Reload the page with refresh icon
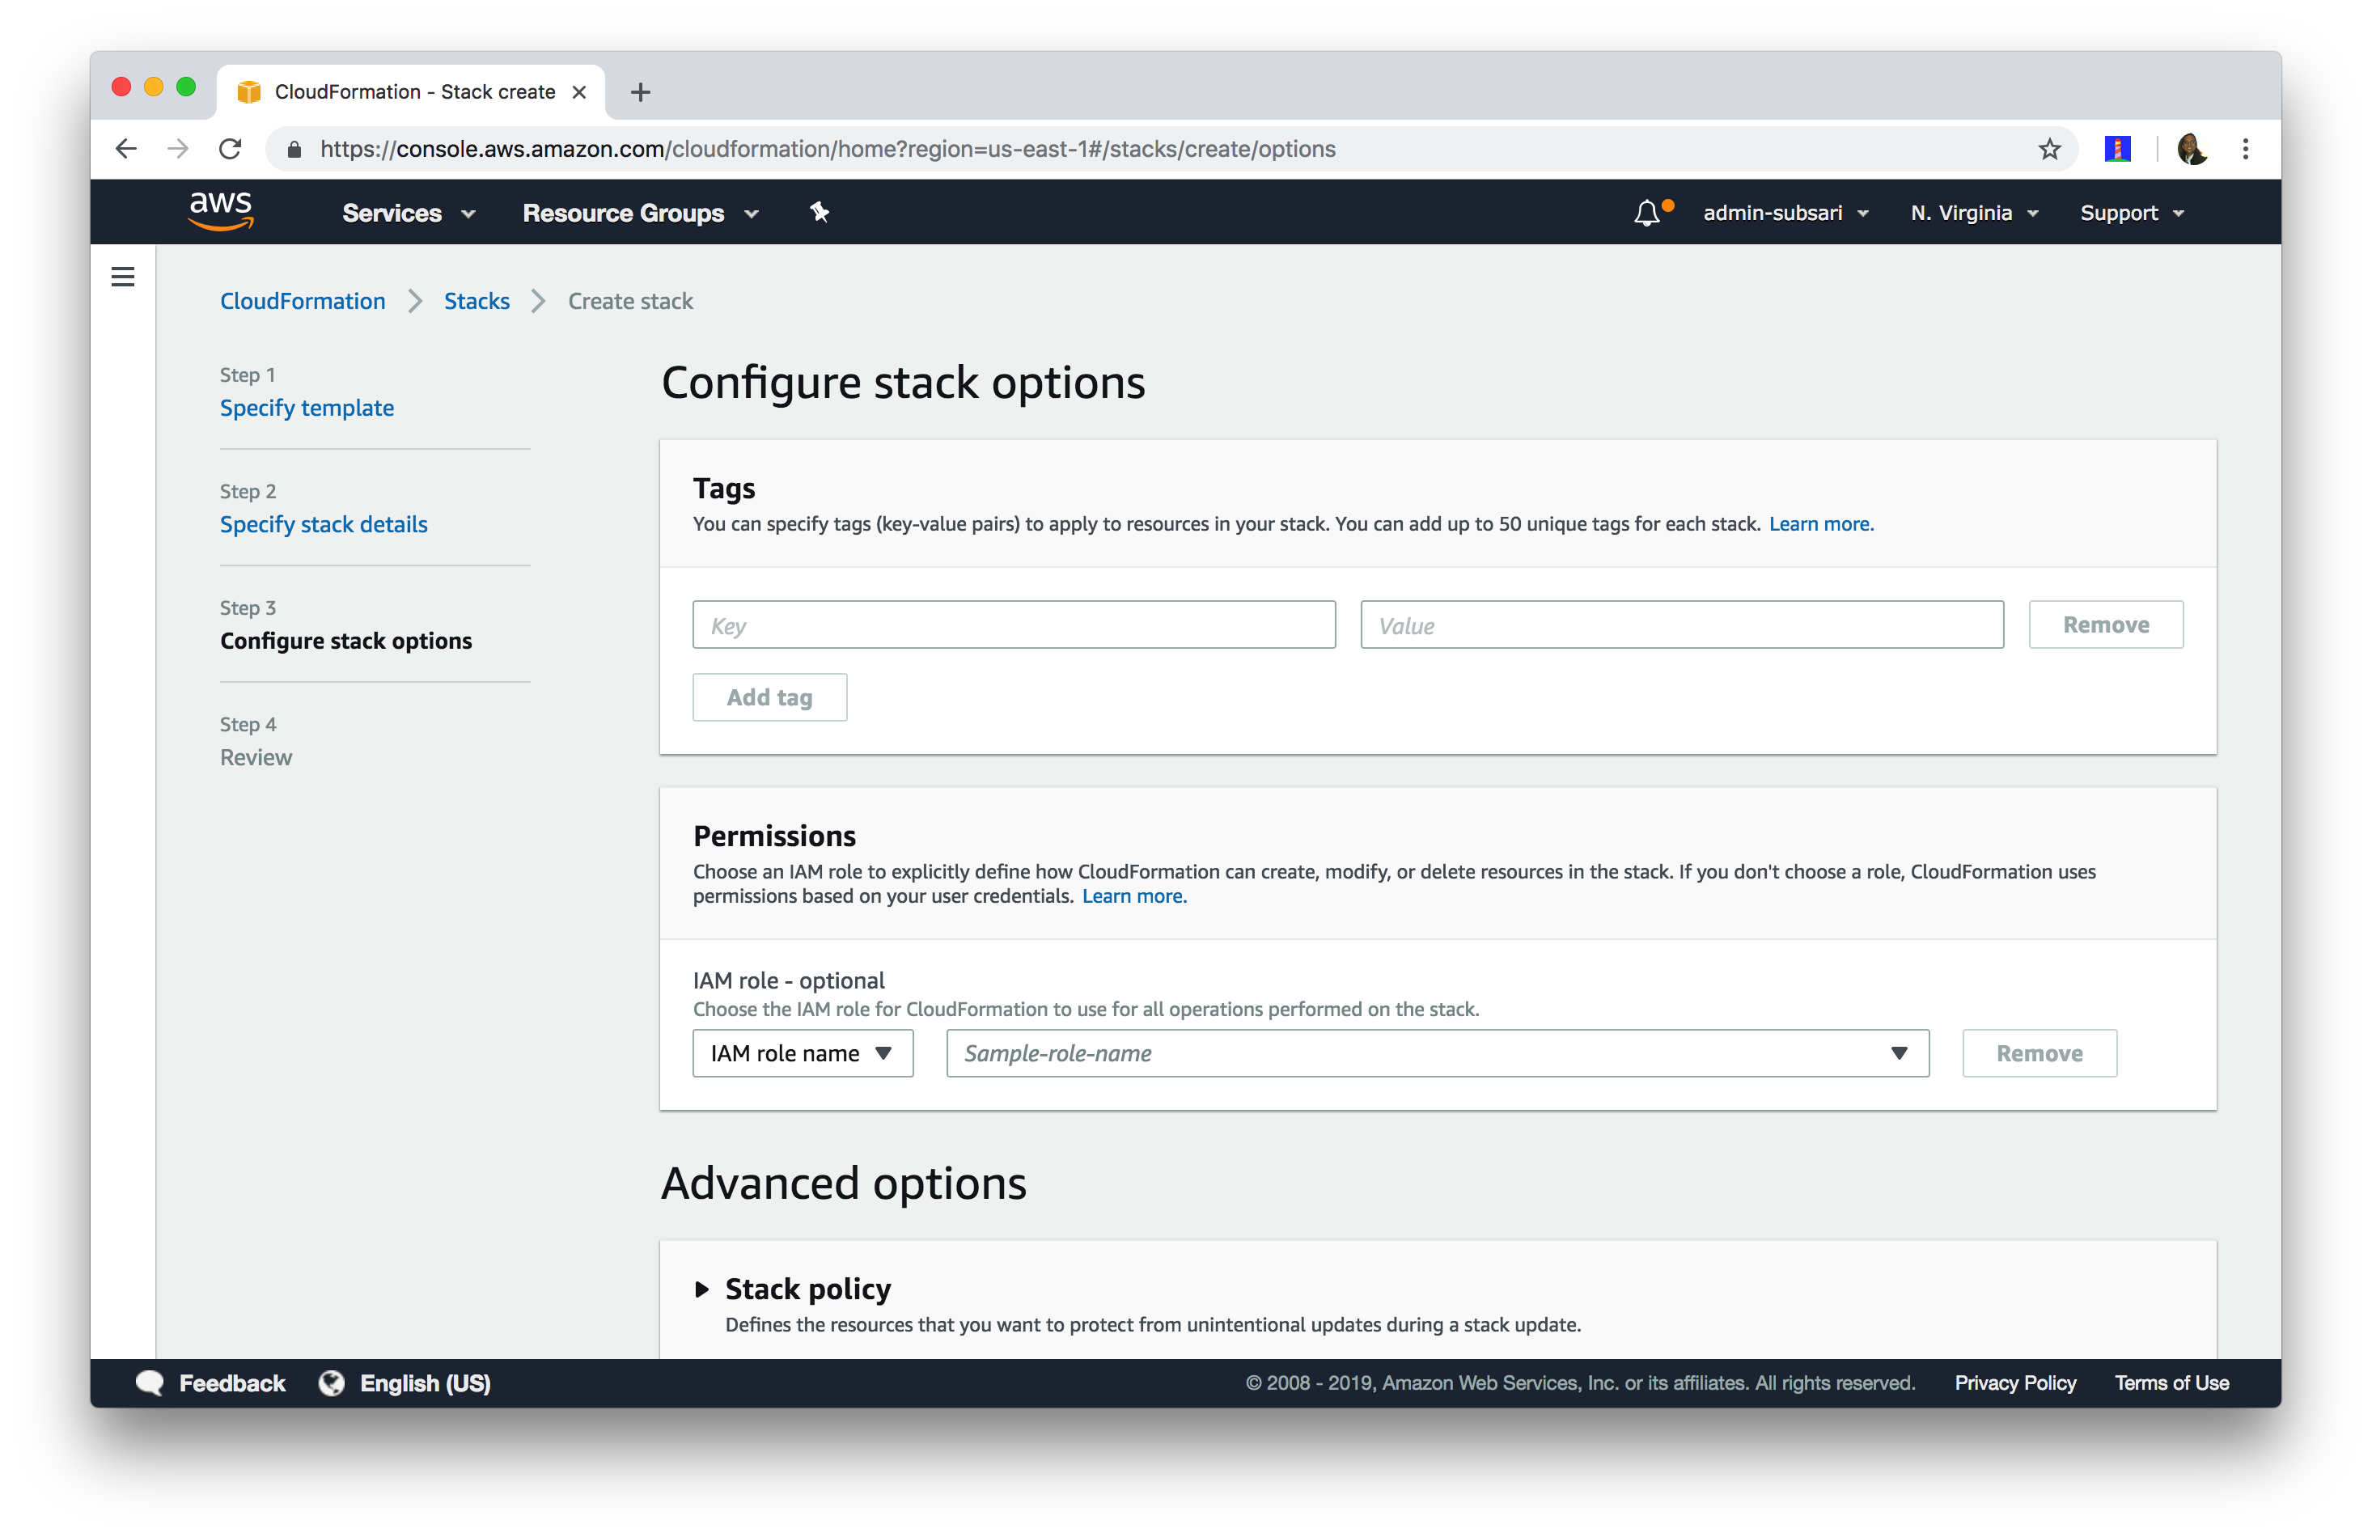2372x1537 pixels. click(x=231, y=149)
